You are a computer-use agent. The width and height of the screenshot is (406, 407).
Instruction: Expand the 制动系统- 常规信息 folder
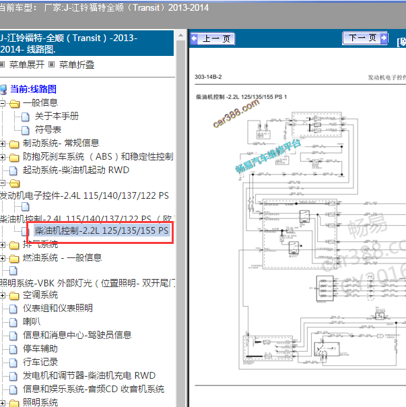click(x=2, y=144)
